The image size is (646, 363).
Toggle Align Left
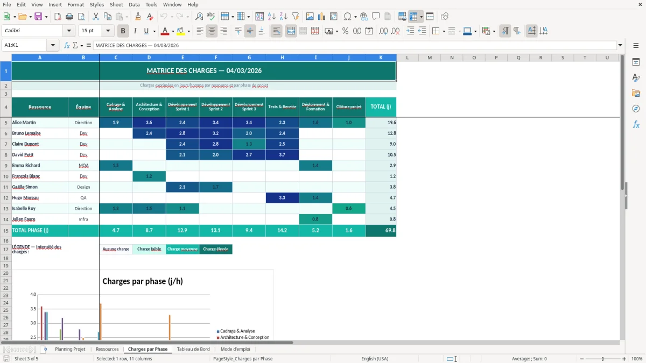[x=200, y=31]
